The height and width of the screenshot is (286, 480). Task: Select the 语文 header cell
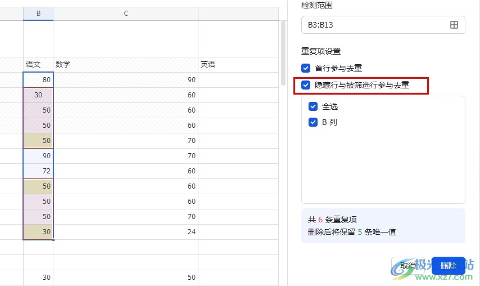click(38, 64)
